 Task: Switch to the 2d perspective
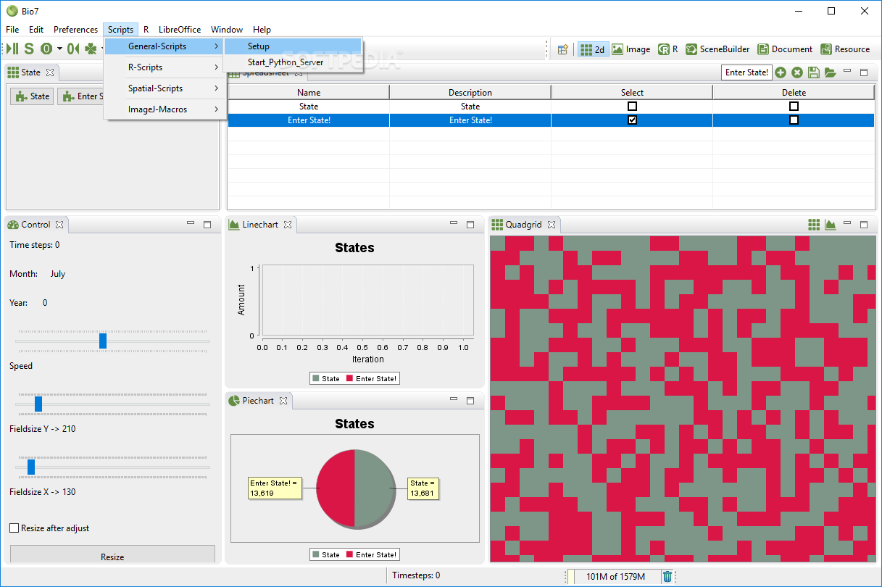click(594, 49)
